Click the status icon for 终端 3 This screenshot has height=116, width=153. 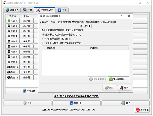click(x=9, y=31)
